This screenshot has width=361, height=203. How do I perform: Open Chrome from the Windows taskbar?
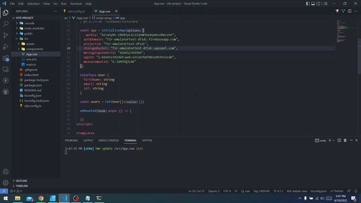41,198
